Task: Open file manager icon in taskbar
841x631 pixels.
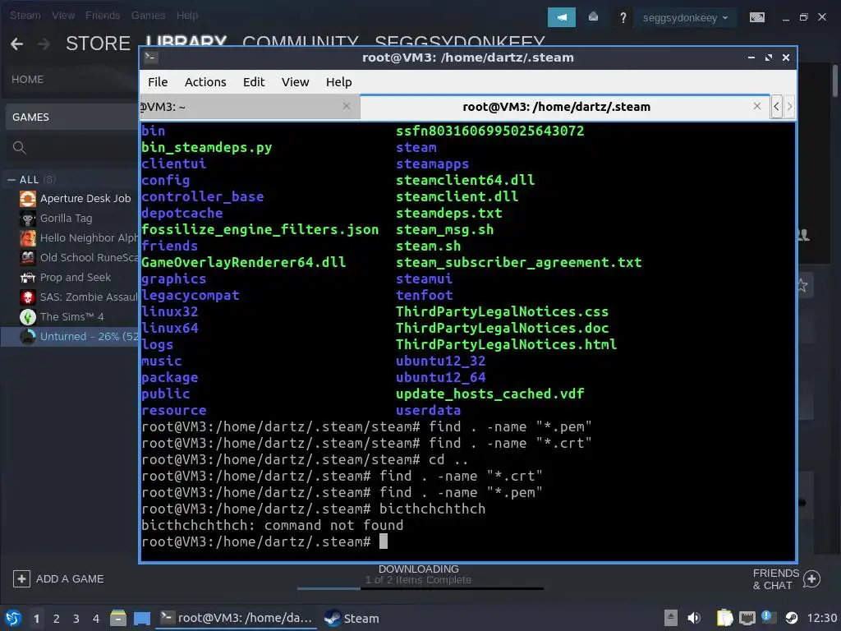Action: pyautogui.click(x=118, y=618)
